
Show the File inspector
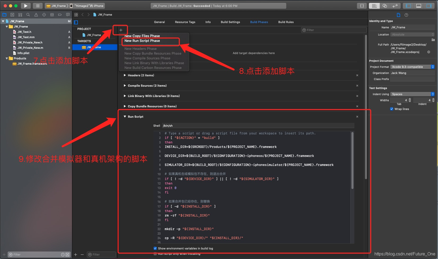pyautogui.click(x=399, y=15)
